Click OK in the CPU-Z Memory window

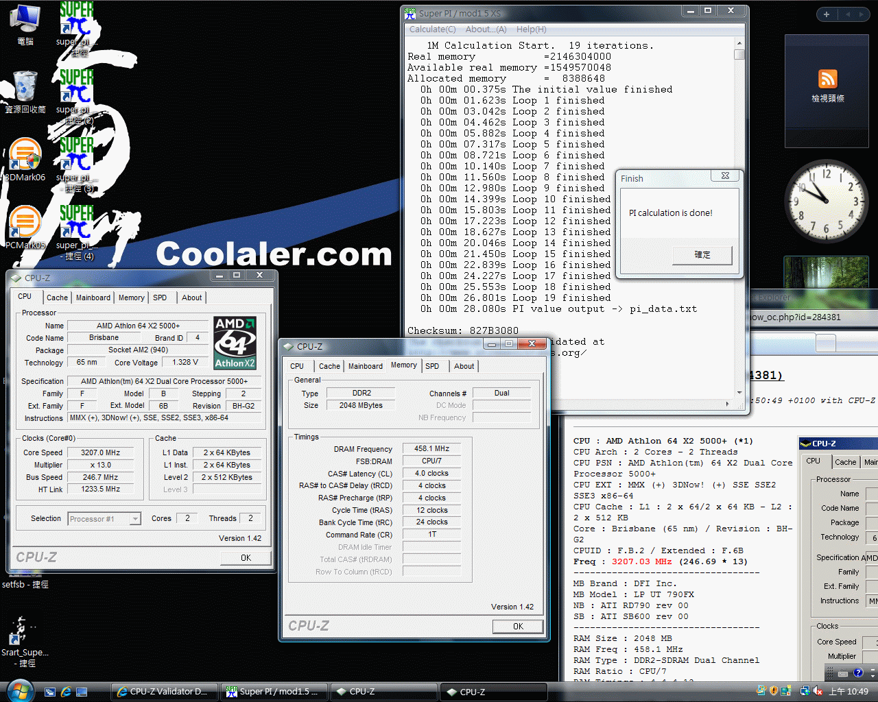point(518,627)
